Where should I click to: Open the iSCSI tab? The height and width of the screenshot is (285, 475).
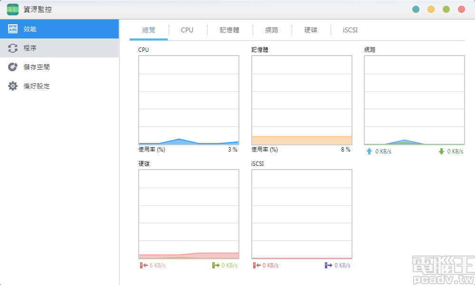[x=350, y=29]
